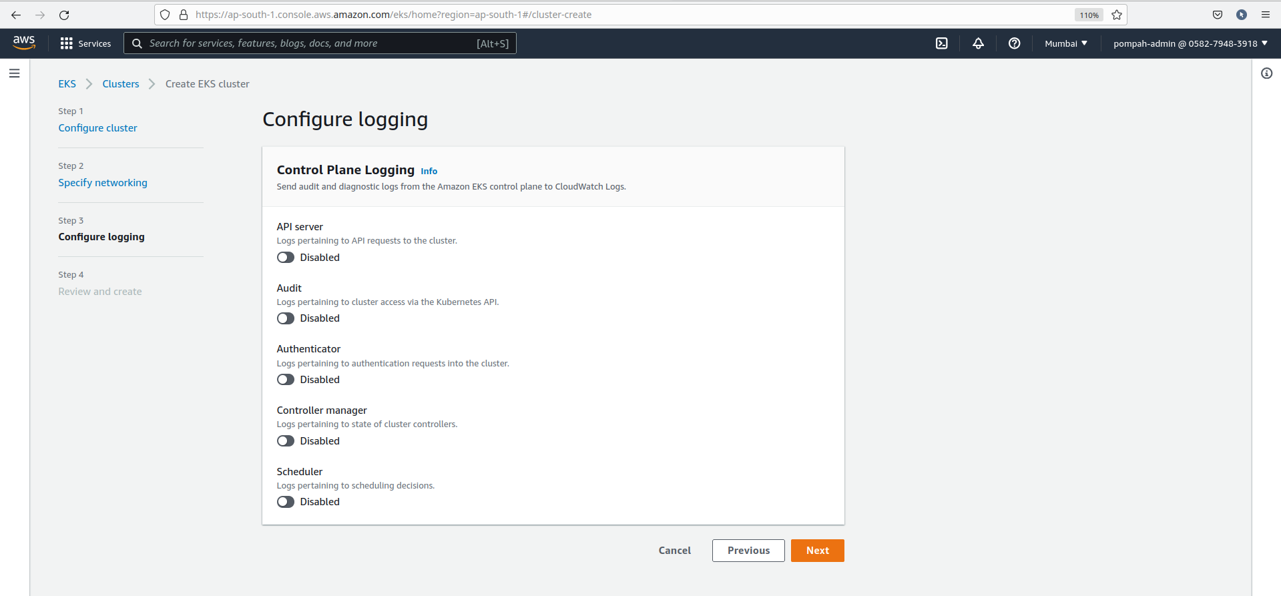The height and width of the screenshot is (596, 1281).
Task: Open the Clusters breadcrumb link
Action: 121,84
